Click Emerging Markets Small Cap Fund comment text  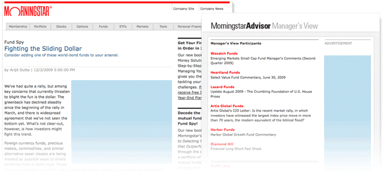click(263, 61)
